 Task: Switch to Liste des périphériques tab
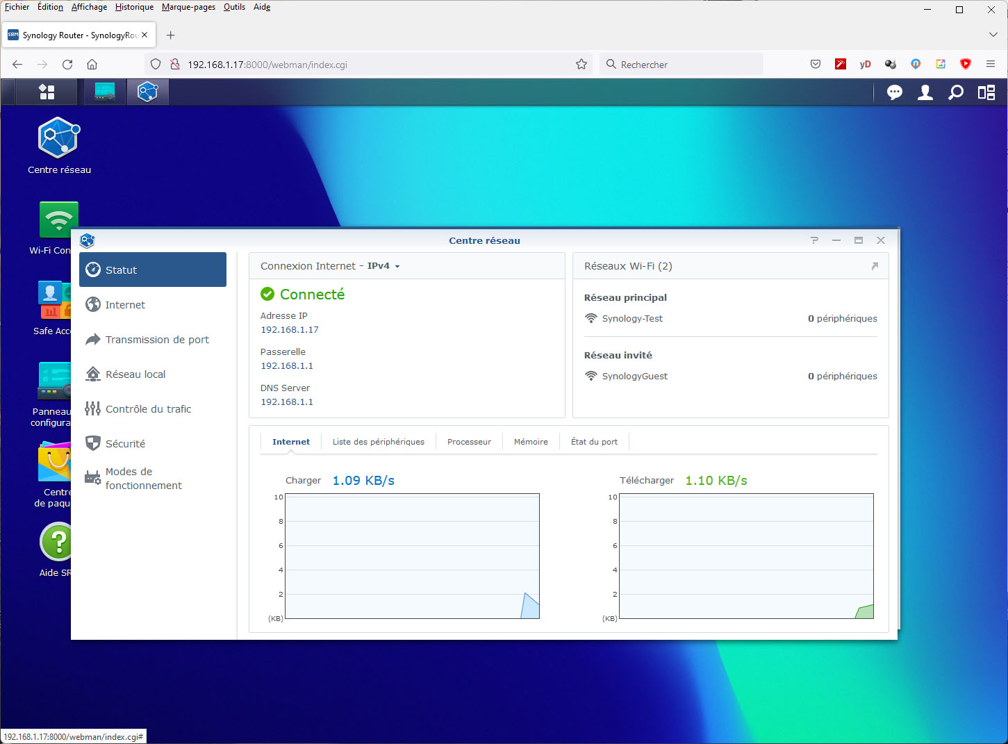tap(378, 442)
